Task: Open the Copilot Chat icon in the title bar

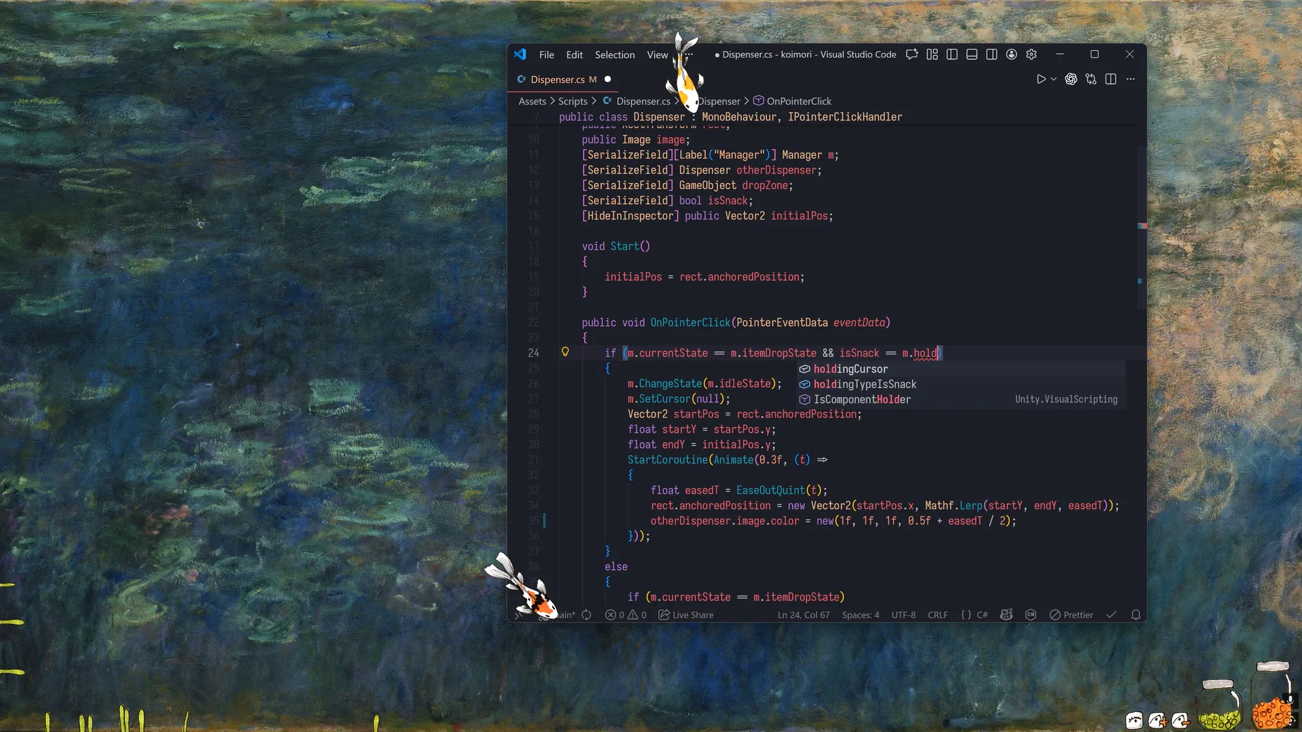Action: coord(911,54)
